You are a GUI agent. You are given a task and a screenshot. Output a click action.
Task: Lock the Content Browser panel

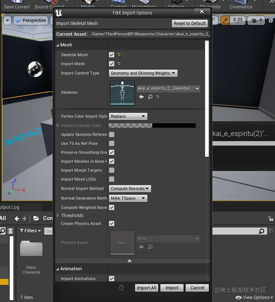(271, 219)
